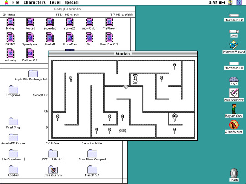The image size is (246, 184).
Task: Select the Matthew character file
Action: [x=109, y=22]
